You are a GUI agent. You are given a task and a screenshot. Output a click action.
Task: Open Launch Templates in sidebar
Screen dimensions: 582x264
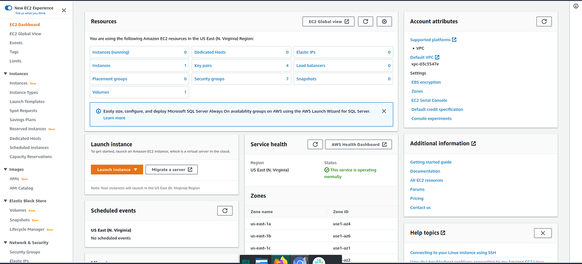[27, 102]
